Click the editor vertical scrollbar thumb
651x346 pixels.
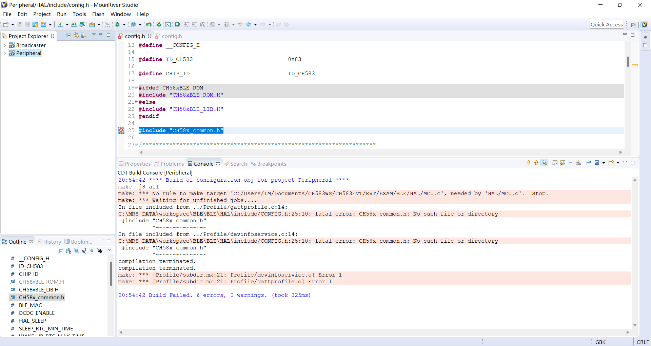tap(628, 61)
